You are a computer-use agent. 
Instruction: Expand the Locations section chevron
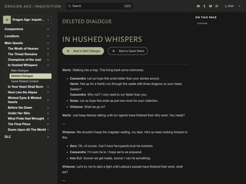(x=48, y=36)
